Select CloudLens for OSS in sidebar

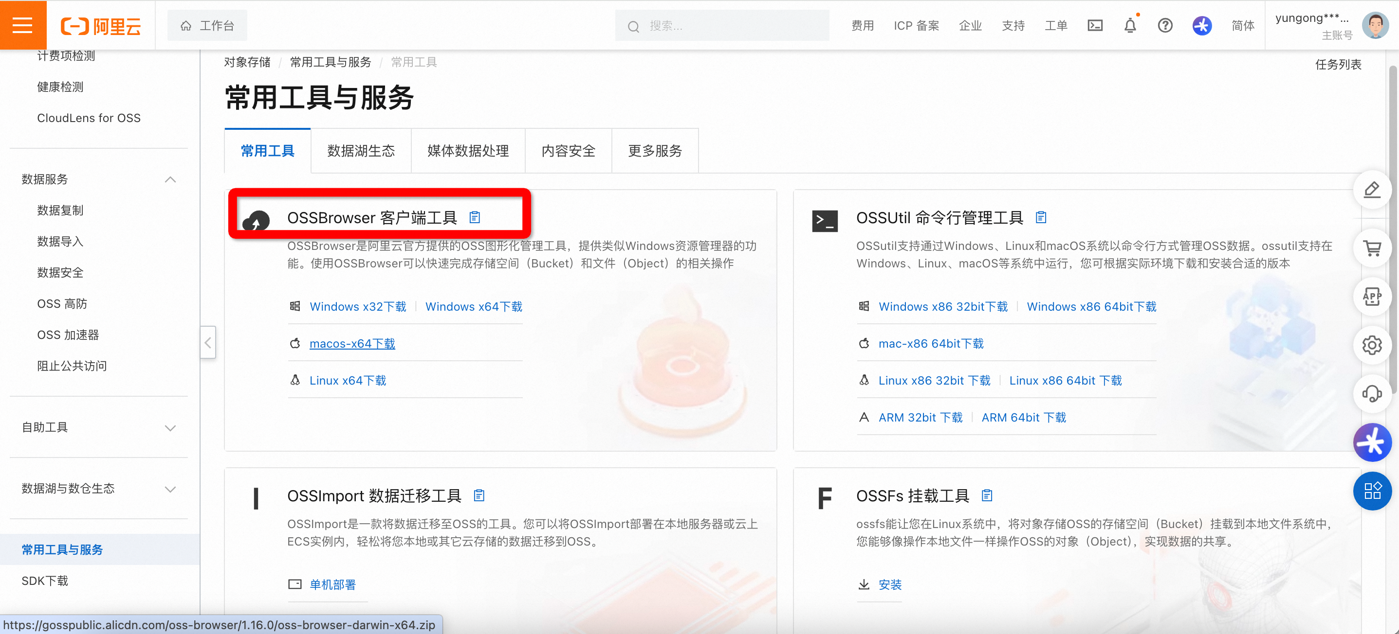pyautogui.click(x=89, y=118)
